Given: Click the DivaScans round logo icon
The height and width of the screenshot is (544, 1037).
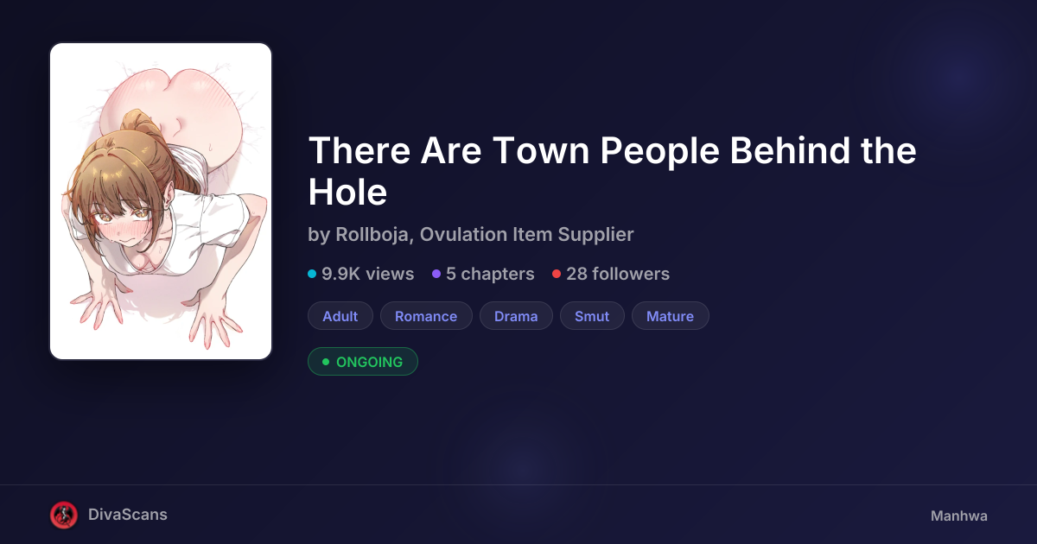Looking at the screenshot, I should 64,515.
